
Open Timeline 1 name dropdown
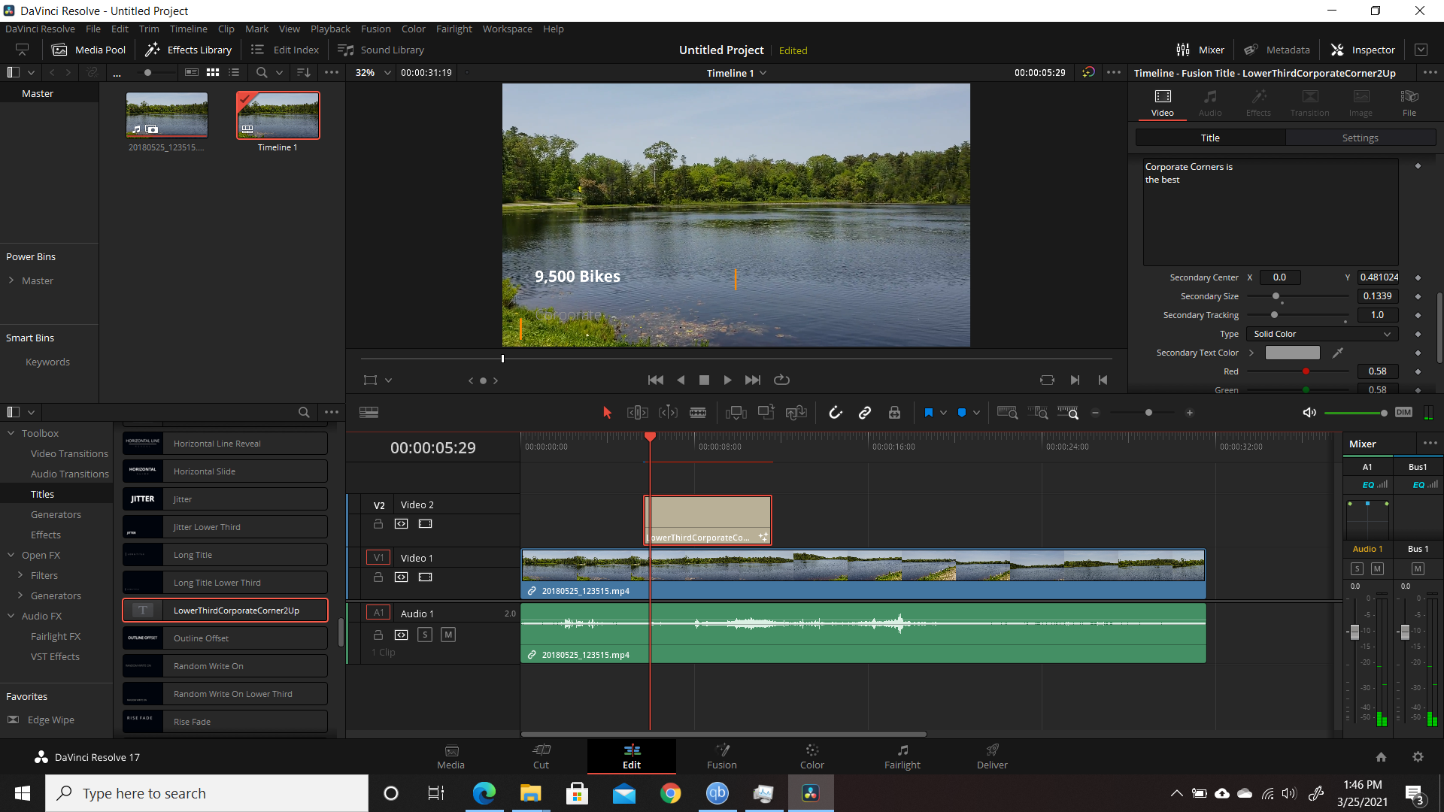coord(763,73)
